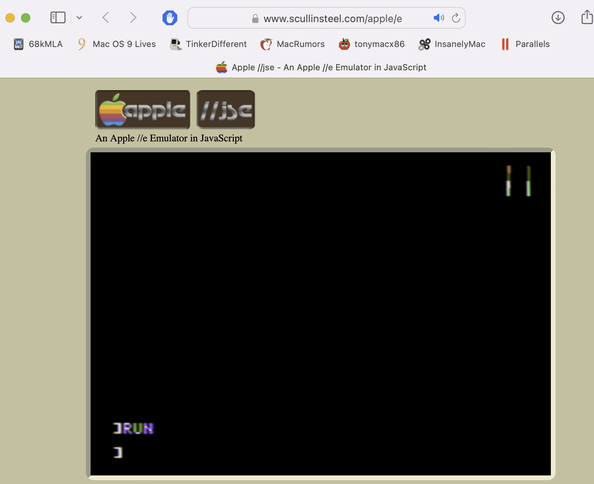Open the TinkerDifferent bookmark
Viewport: 594px width, 484px height.
pyautogui.click(x=208, y=44)
